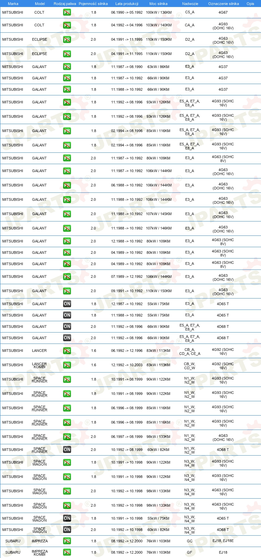
Task: Click ON diesel icon for SPACE WAGON 55kW / 75KM
Action: point(67,518)
